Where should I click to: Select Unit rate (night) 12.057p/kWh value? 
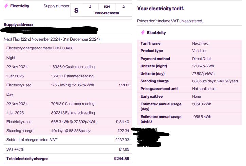tap(203, 66)
